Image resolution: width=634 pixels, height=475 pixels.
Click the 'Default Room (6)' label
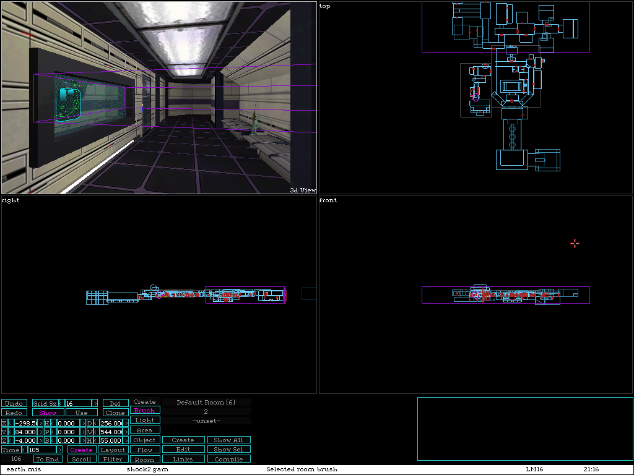coord(206,402)
